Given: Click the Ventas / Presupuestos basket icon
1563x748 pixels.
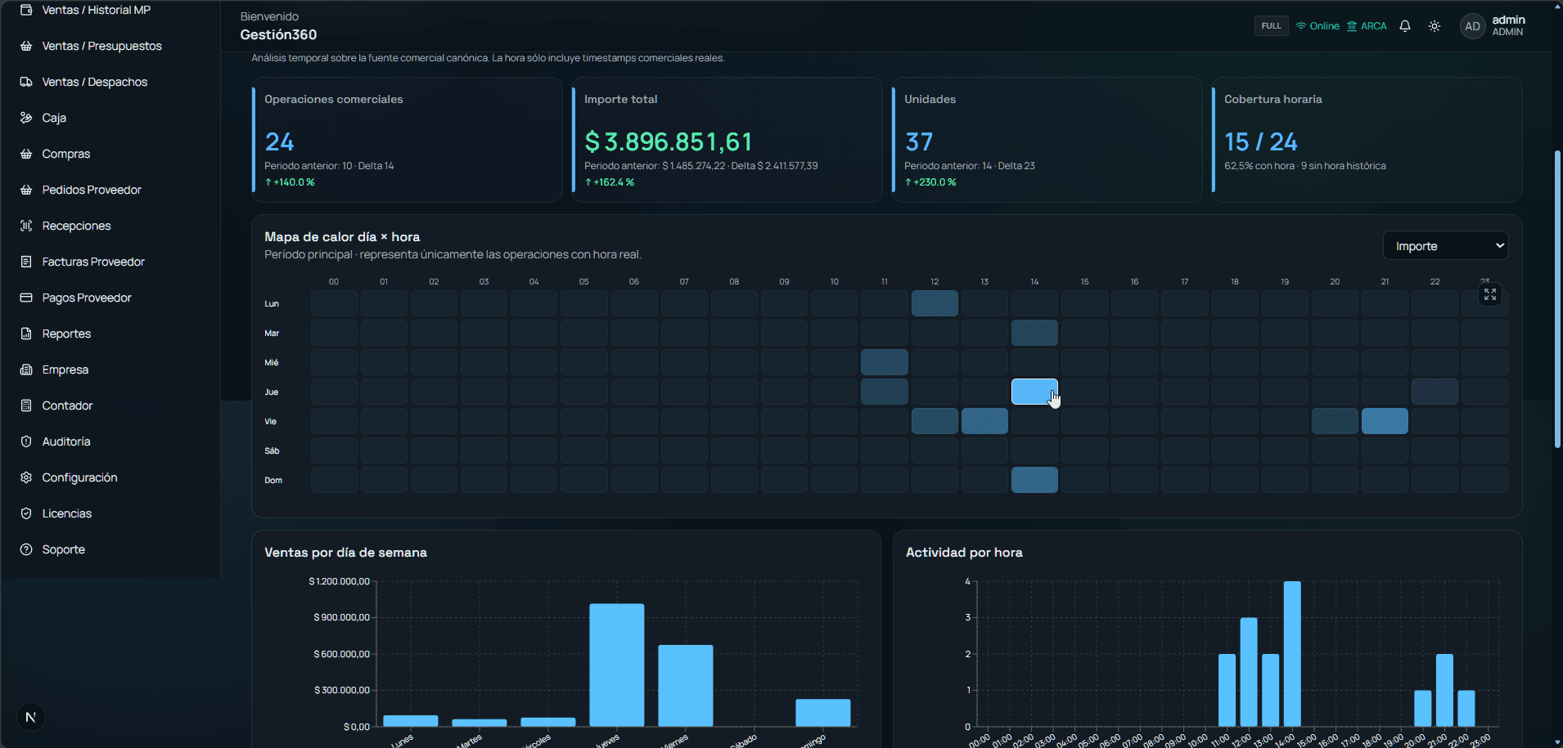Looking at the screenshot, I should pyautogui.click(x=26, y=46).
